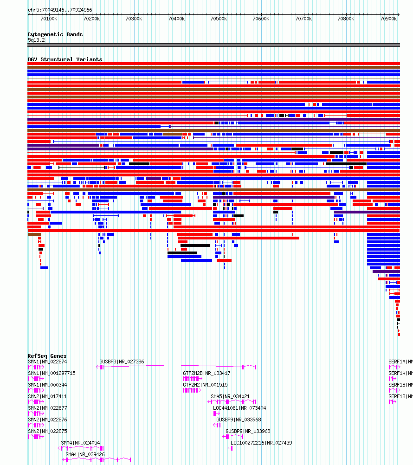Click the LOC100272216|NR_027439 transcript label
Image resolution: width=413 pixels, height=465 pixels.
262,443
